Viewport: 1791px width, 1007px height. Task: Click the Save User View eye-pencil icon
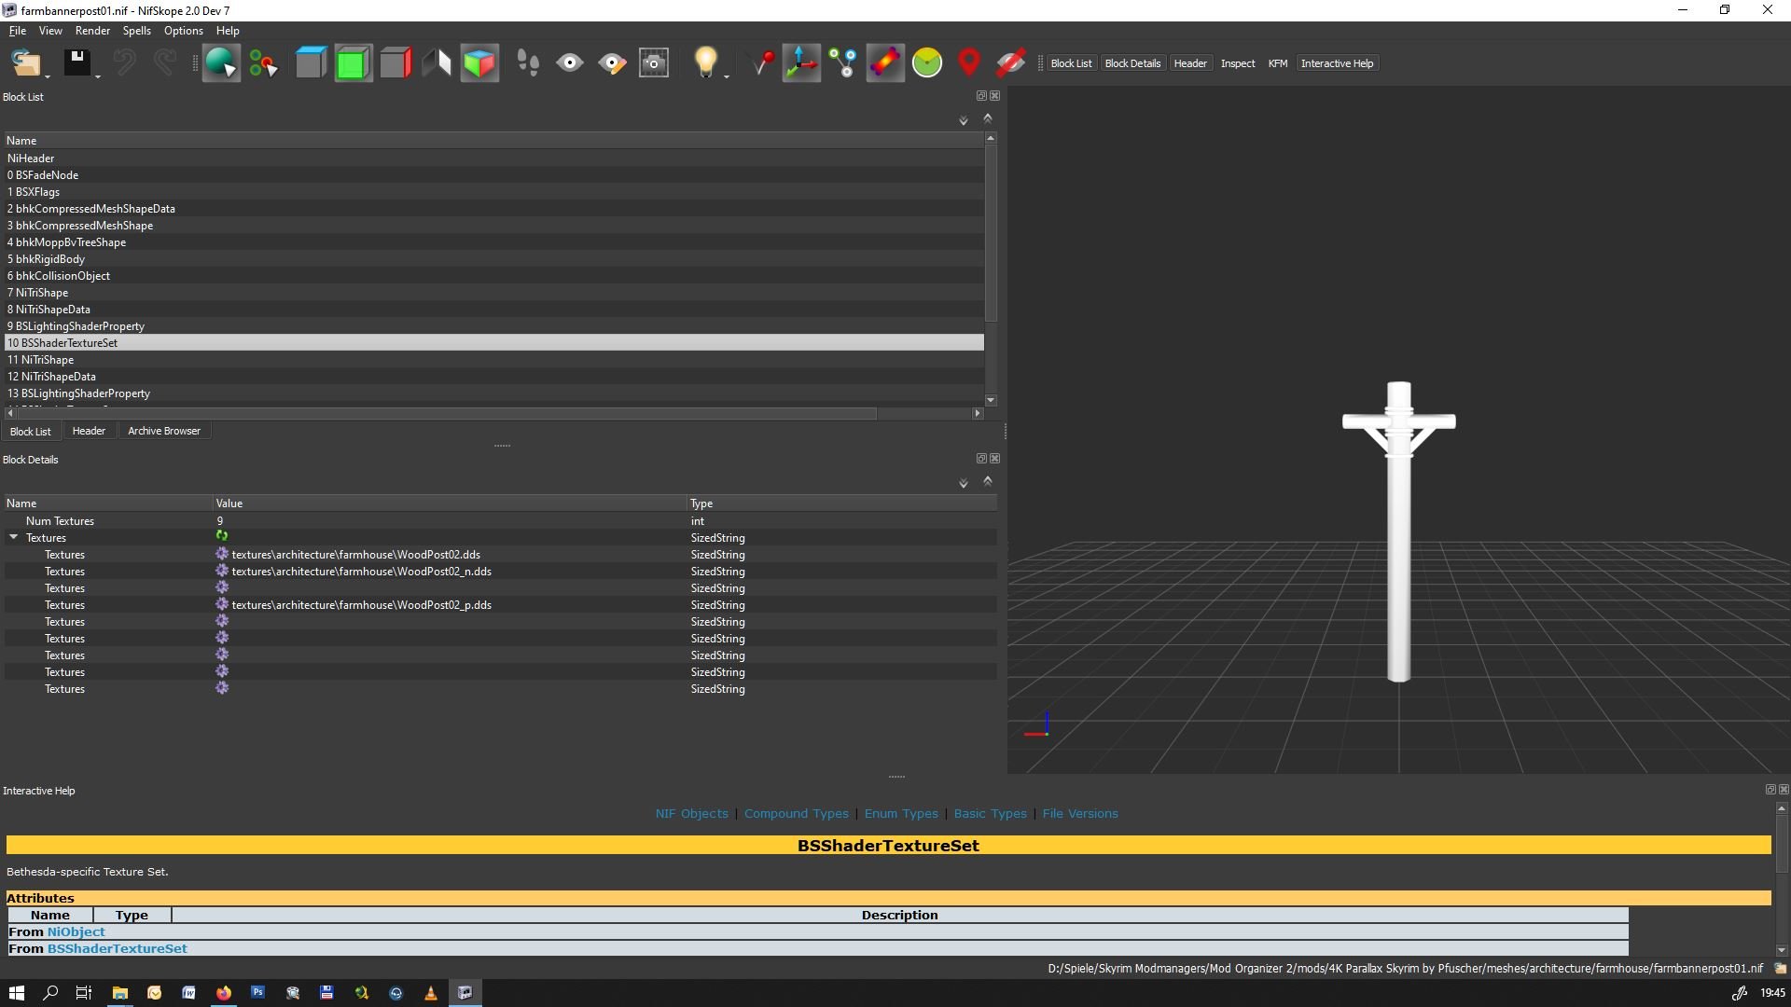tap(612, 63)
